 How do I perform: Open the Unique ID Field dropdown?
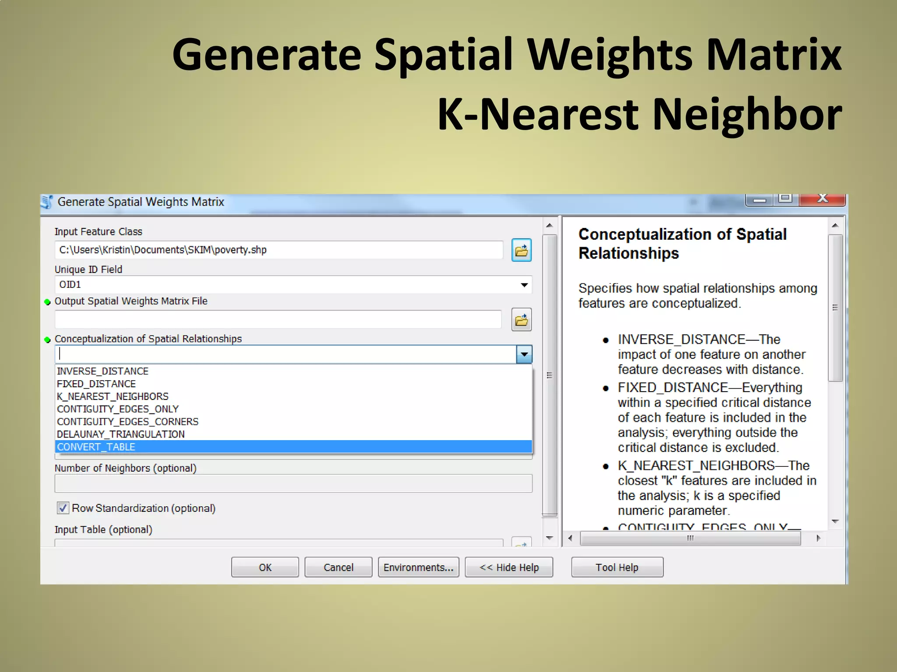524,285
